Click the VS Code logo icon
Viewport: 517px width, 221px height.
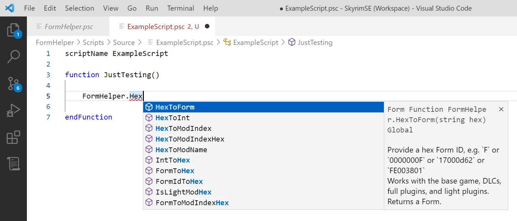coord(9,8)
